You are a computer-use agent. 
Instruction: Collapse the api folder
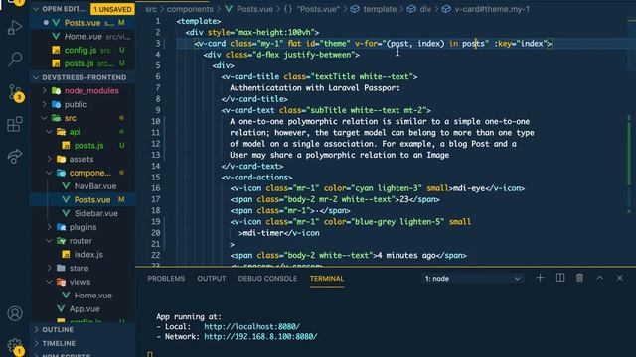point(82,132)
